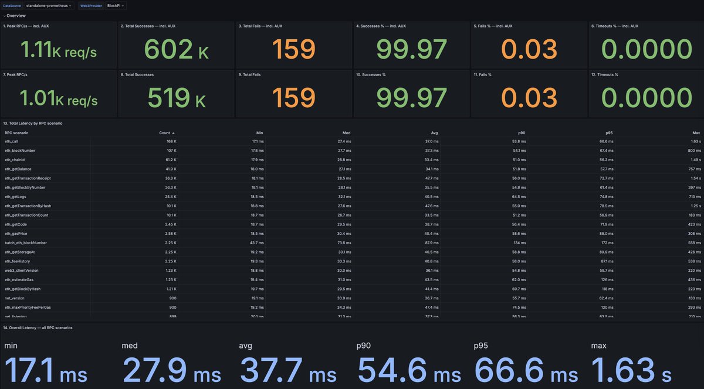Click the '1.01K req/s' stat value
Viewport: 704px width, 389px height.
click(x=59, y=98)
